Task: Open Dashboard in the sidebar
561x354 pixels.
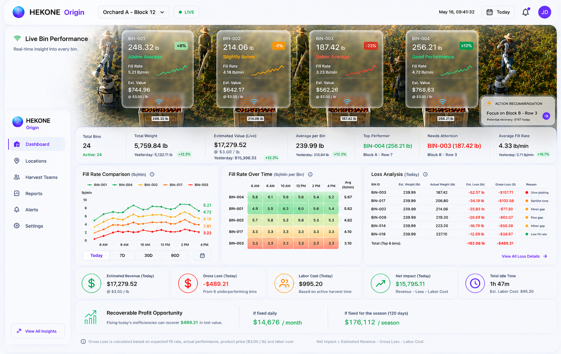Action: pyautogui.click(x=37, y=144)
